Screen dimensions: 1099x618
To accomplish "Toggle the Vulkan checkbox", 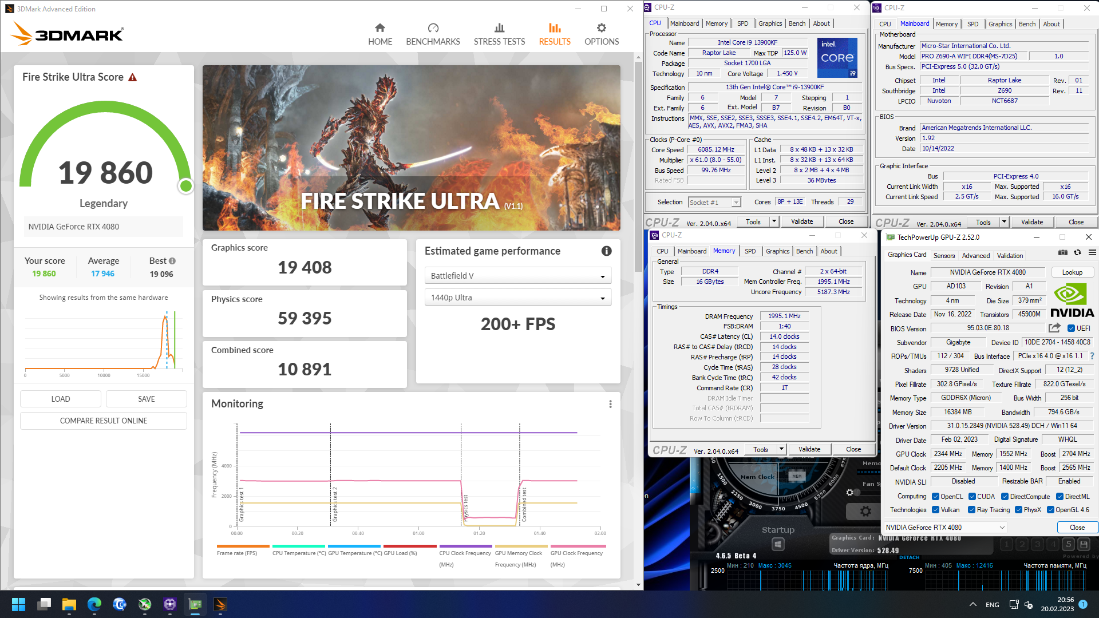I will [x=935, y=510].
